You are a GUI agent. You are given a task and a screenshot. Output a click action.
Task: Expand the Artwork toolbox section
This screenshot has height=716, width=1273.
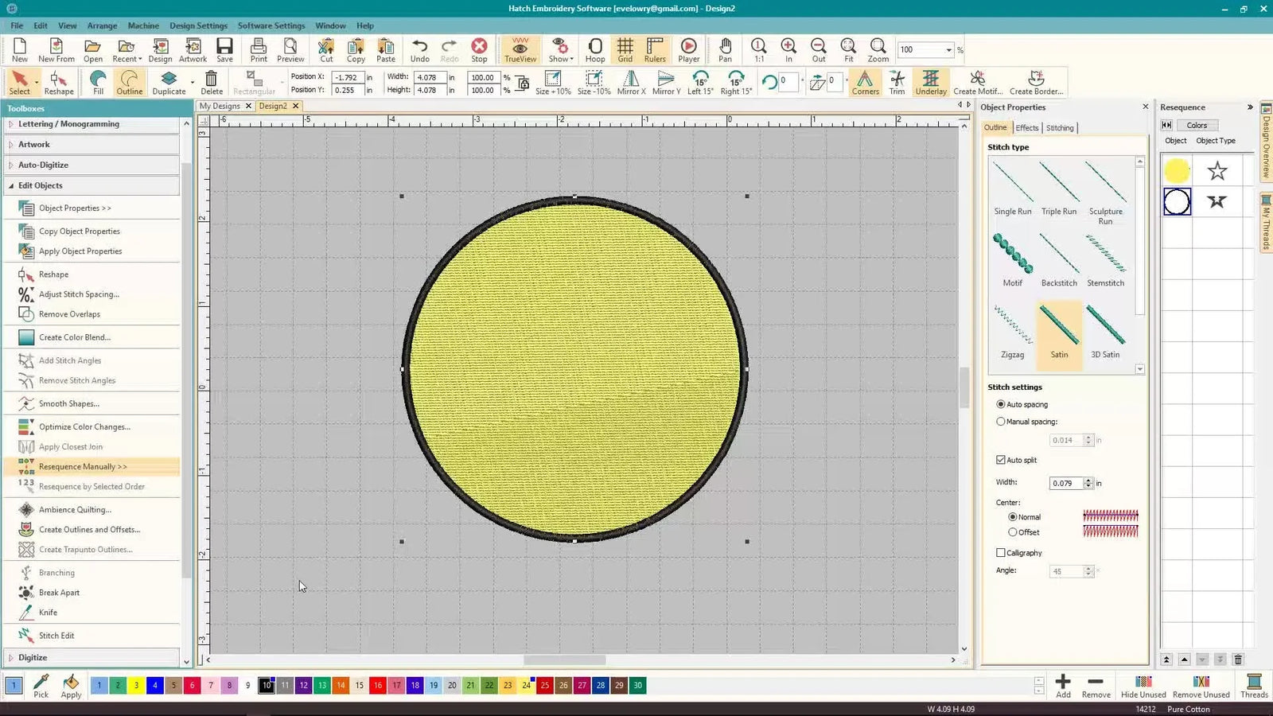(x=34, y=144)
